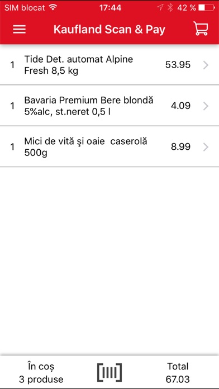The width and height of the screenshot is (219, 389).
Task: Tap the location arrow status icon
Action: [160, 7]
